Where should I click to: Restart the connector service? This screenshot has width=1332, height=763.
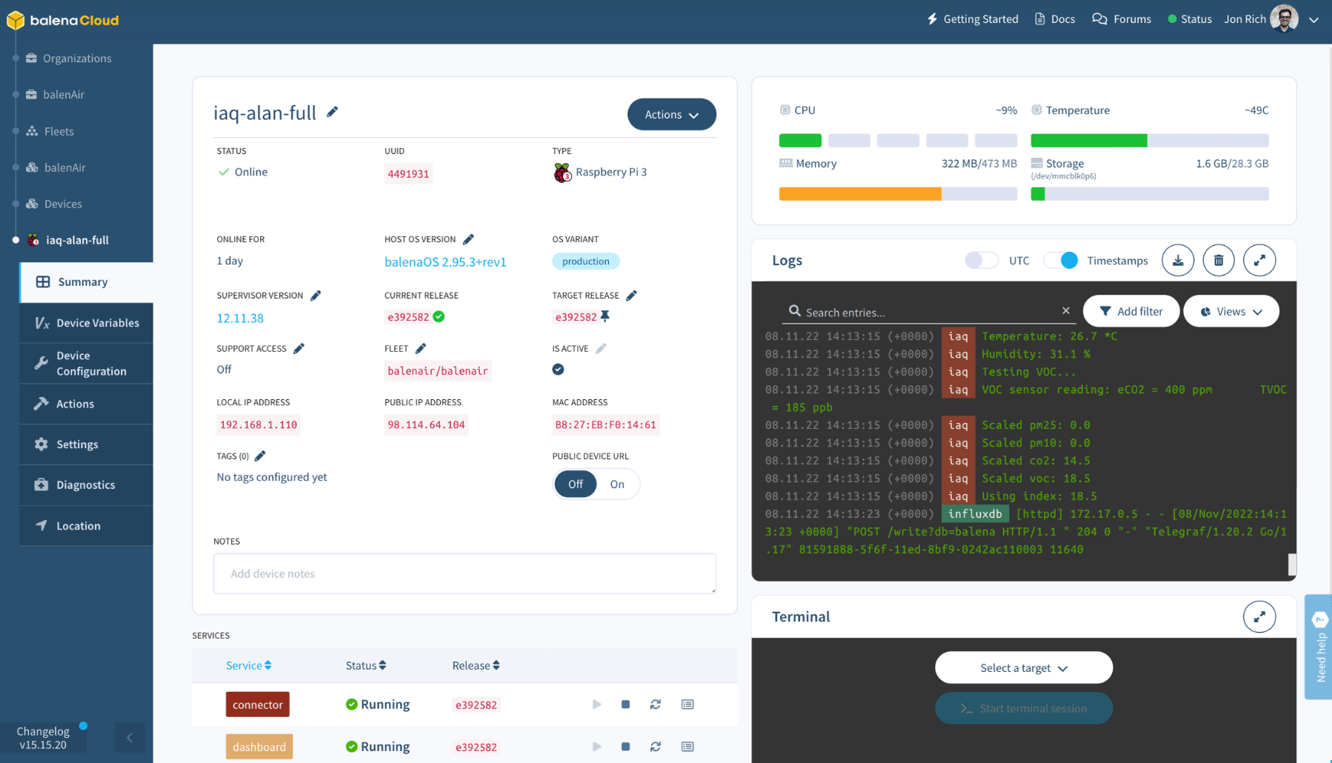click(655, 704)
